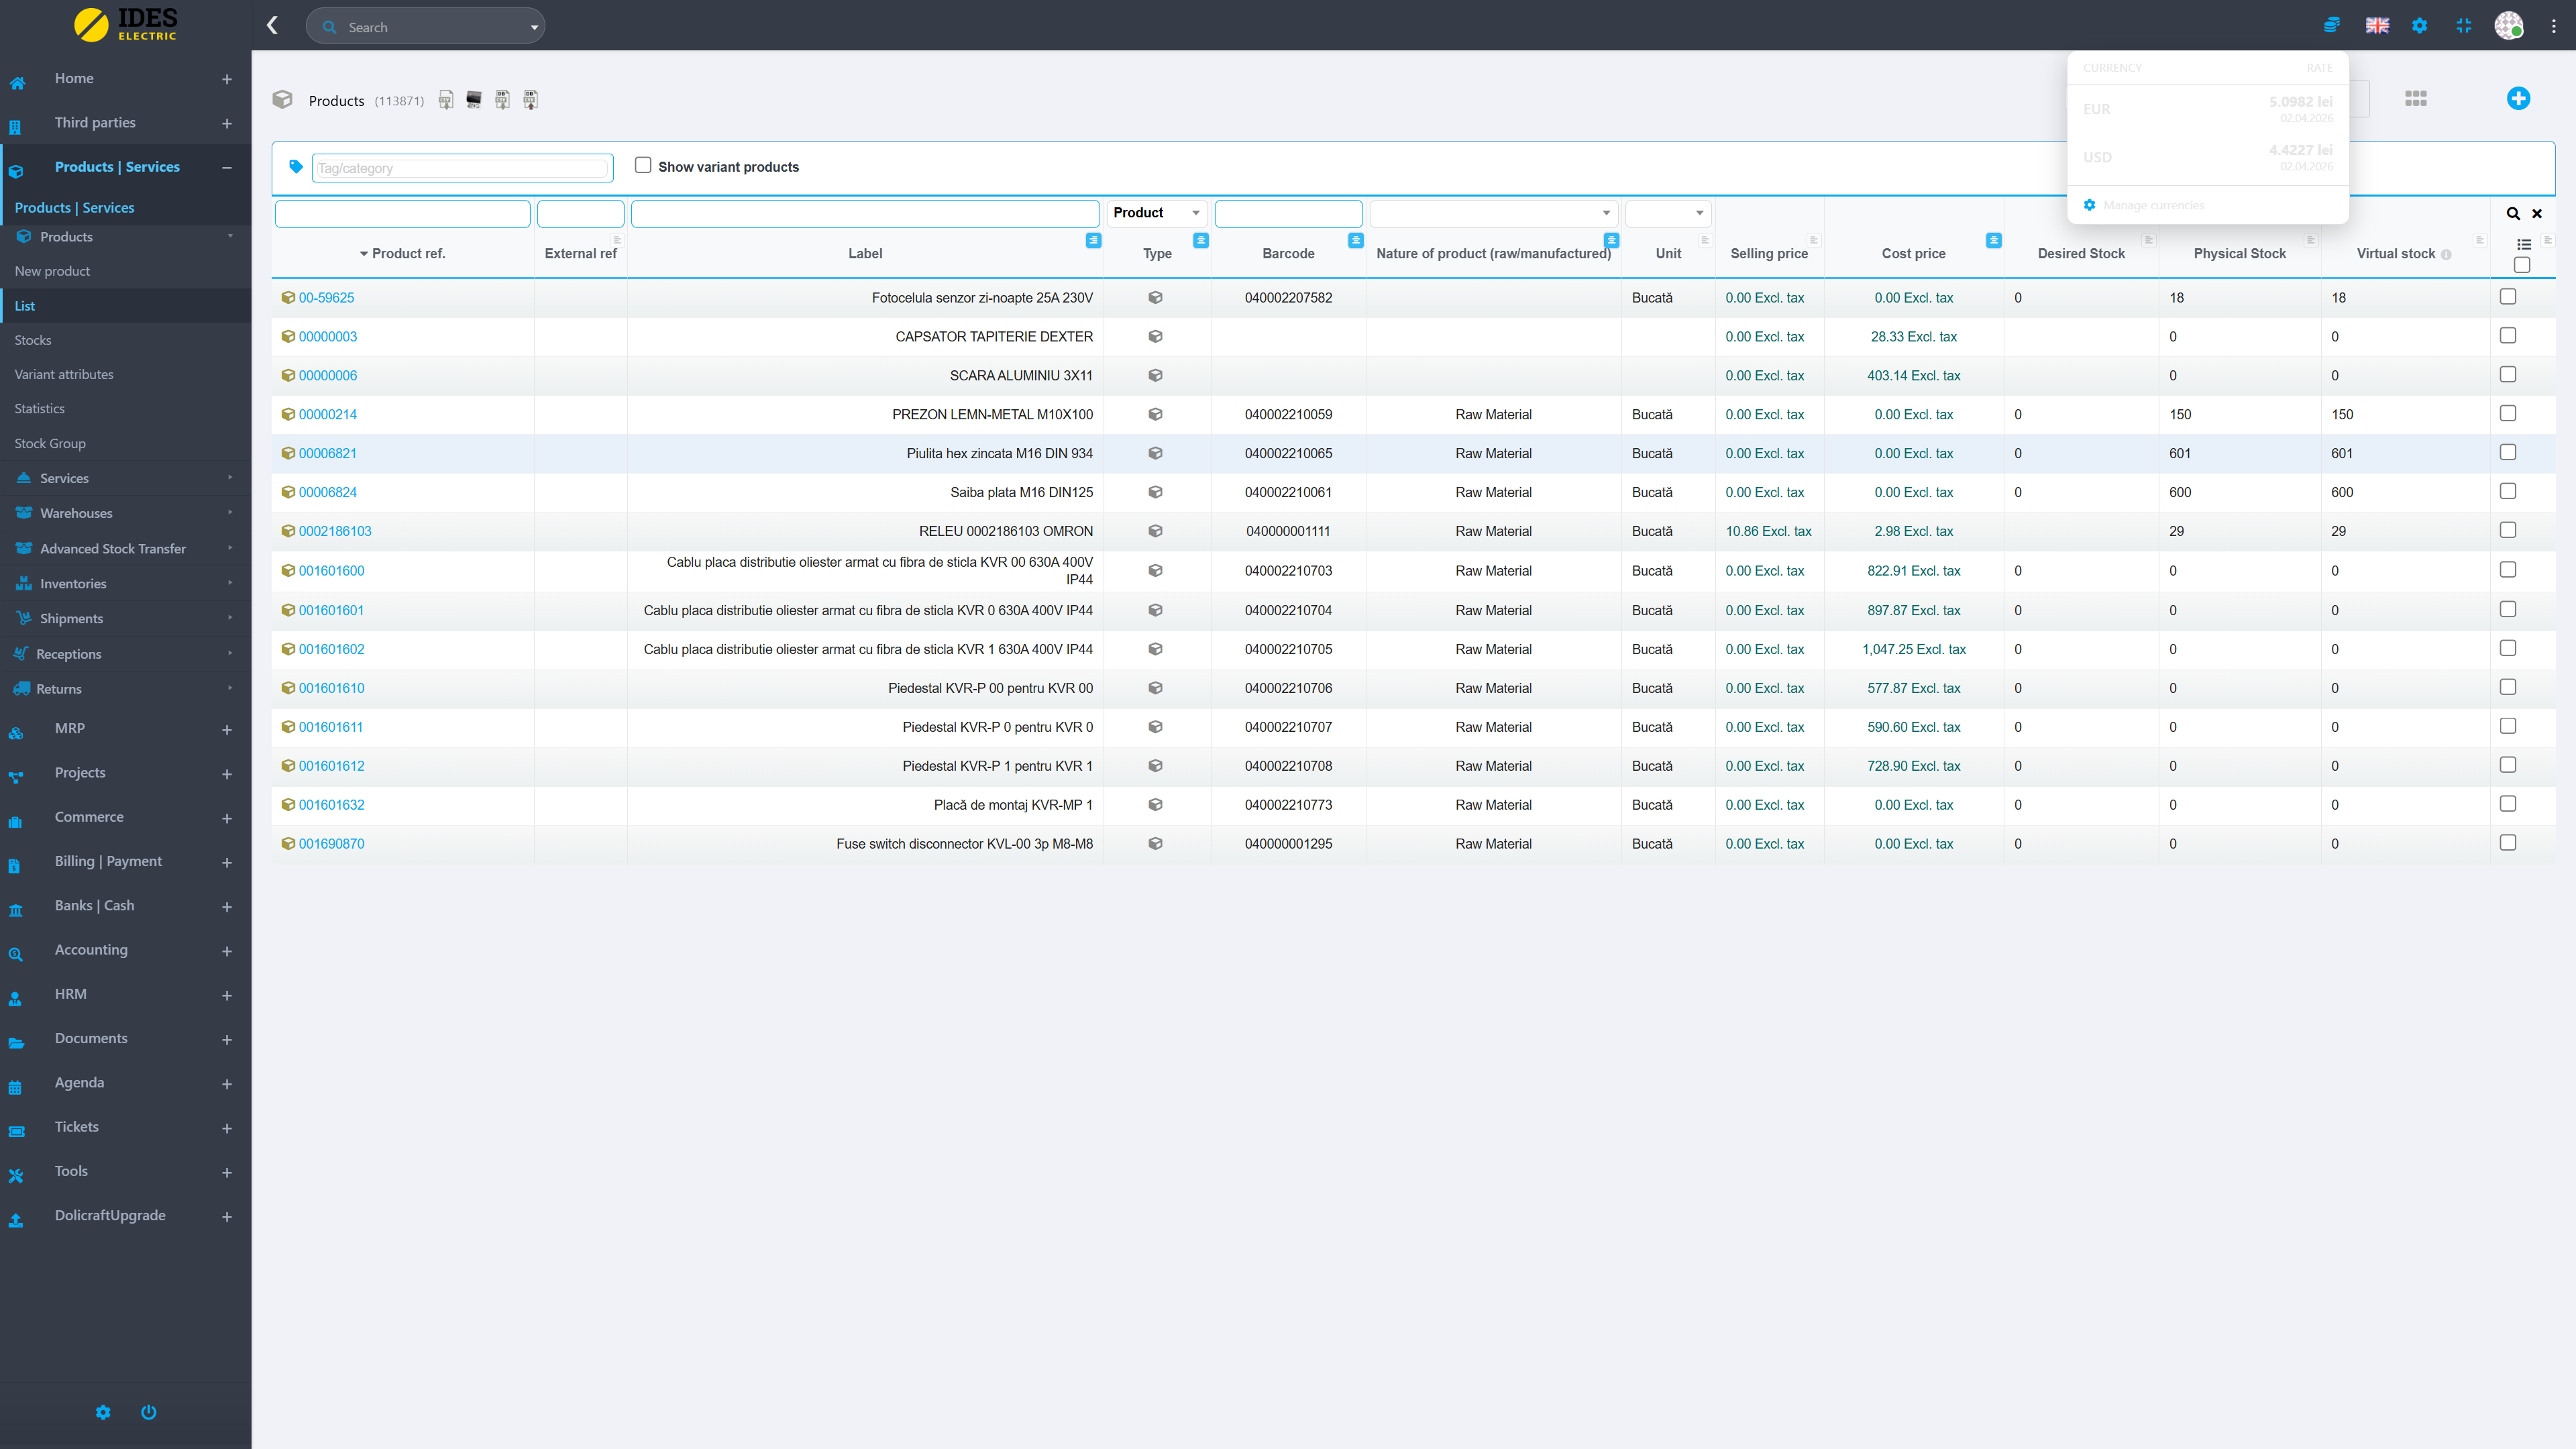Select the row checkbox for 0002186103

pos(2507,530)
